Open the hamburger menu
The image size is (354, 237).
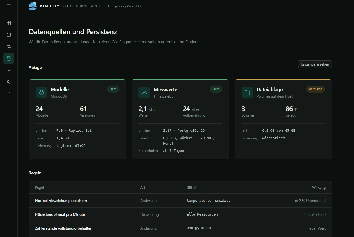point(9,6)
